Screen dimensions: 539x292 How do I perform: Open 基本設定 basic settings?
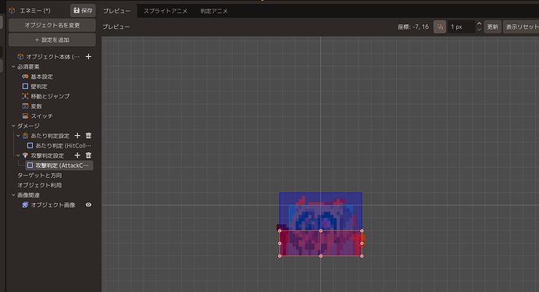pos(41,77)
